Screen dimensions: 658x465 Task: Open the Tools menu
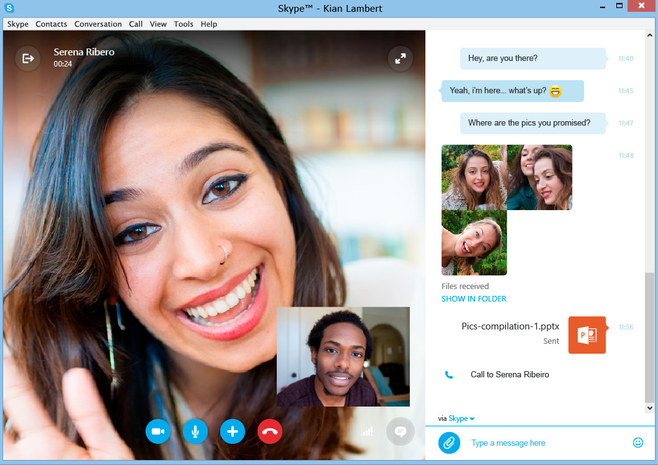coord(183,24)
